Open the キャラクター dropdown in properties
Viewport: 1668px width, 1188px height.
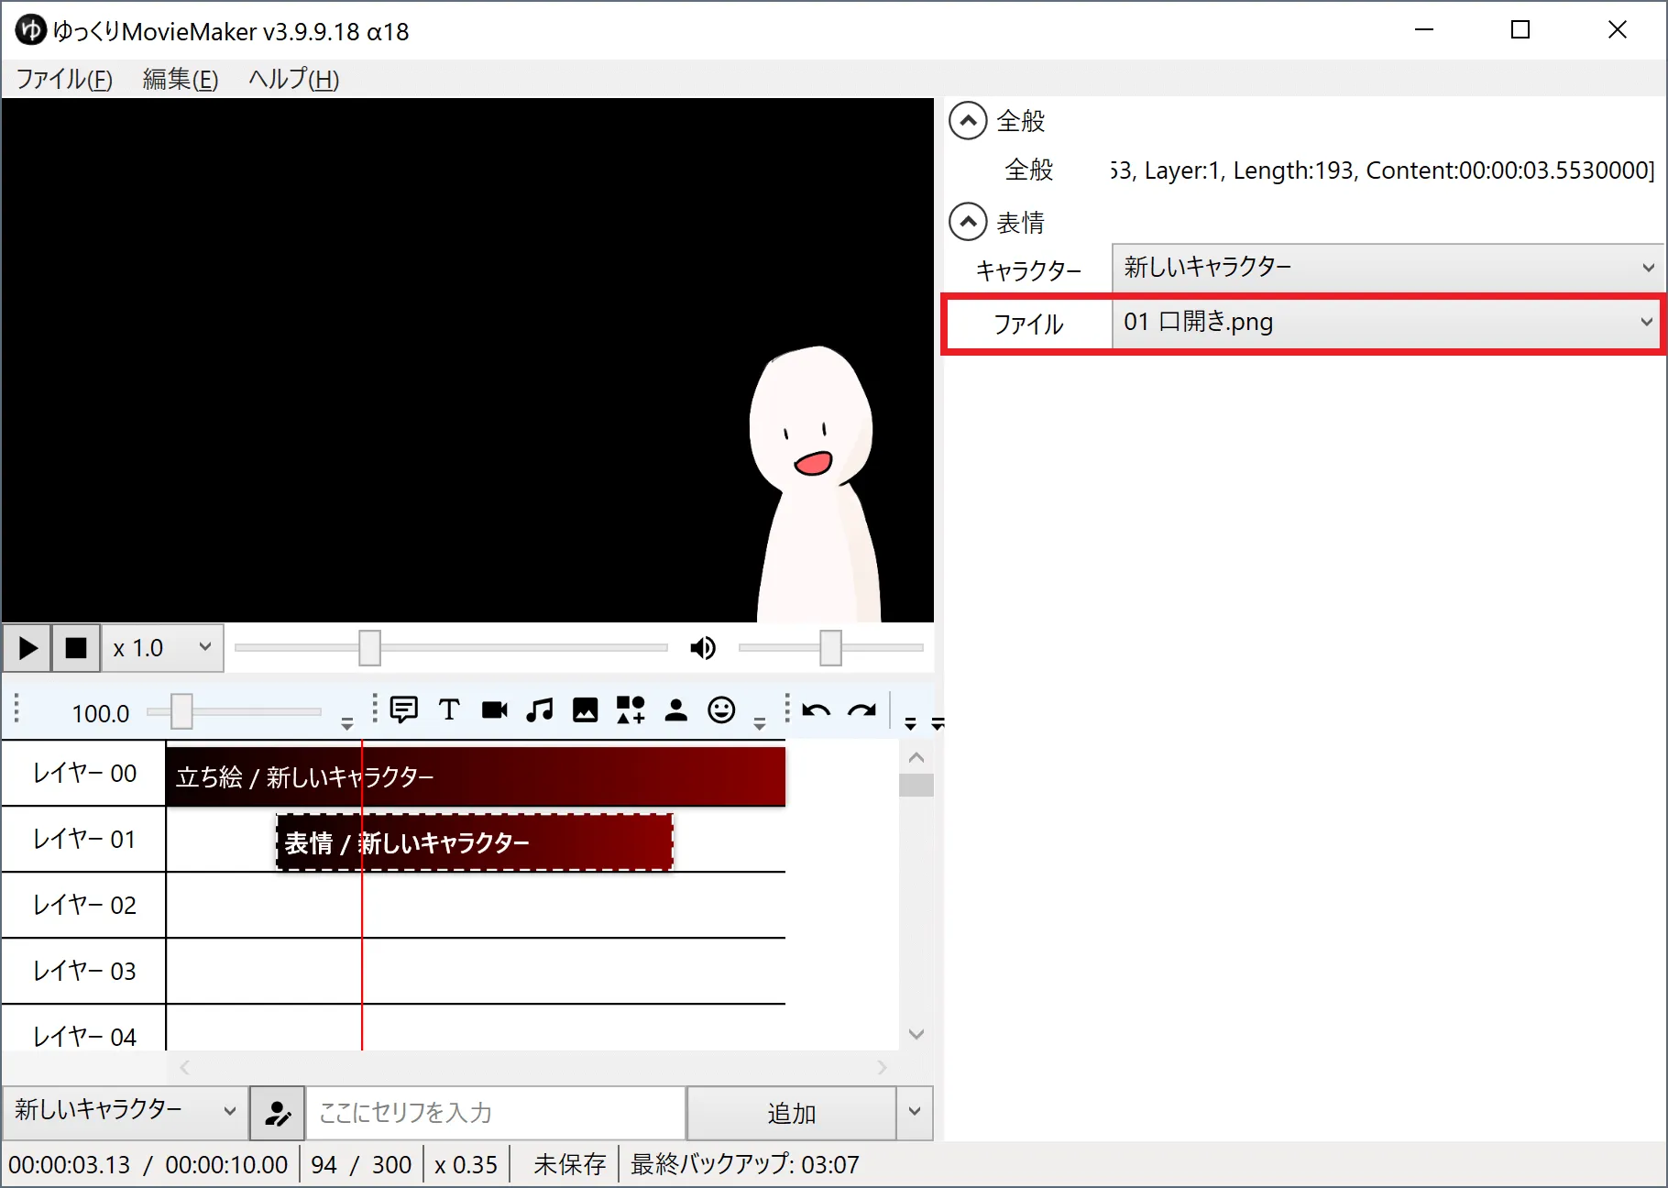coord(1387,268)
